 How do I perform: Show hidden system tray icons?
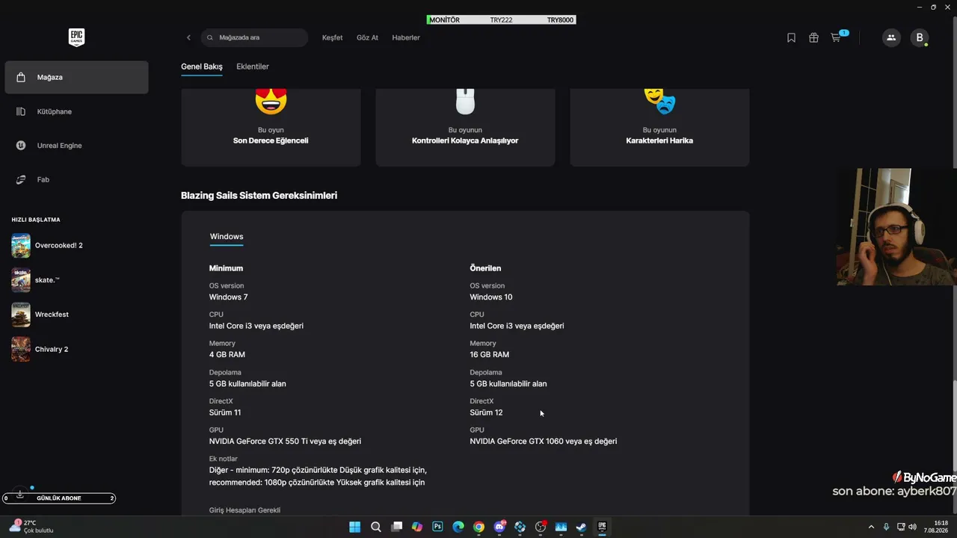point(871,527)
